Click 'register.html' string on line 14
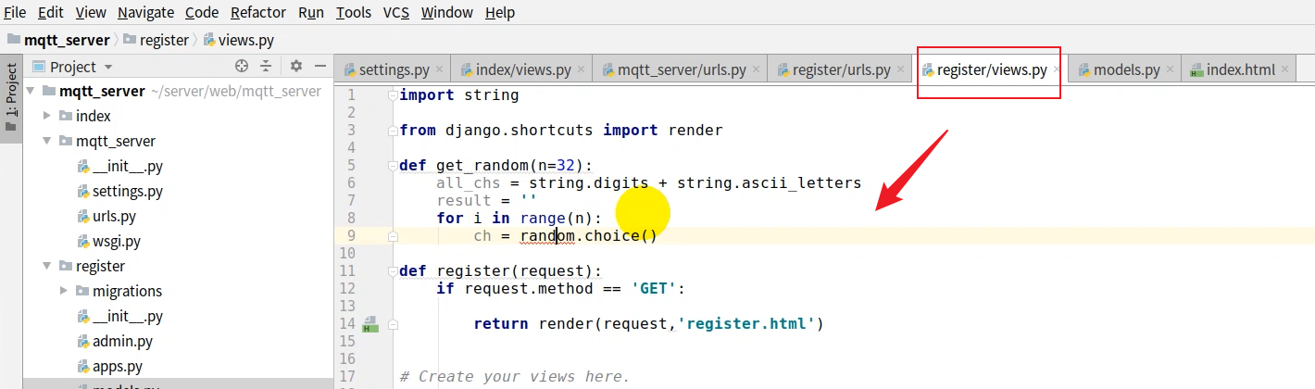 click(745, 324)
